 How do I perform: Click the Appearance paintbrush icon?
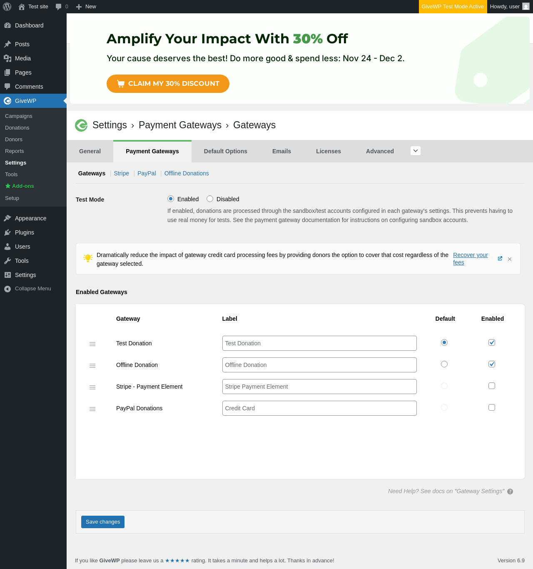pyautogui.click(x=7, y=218)
